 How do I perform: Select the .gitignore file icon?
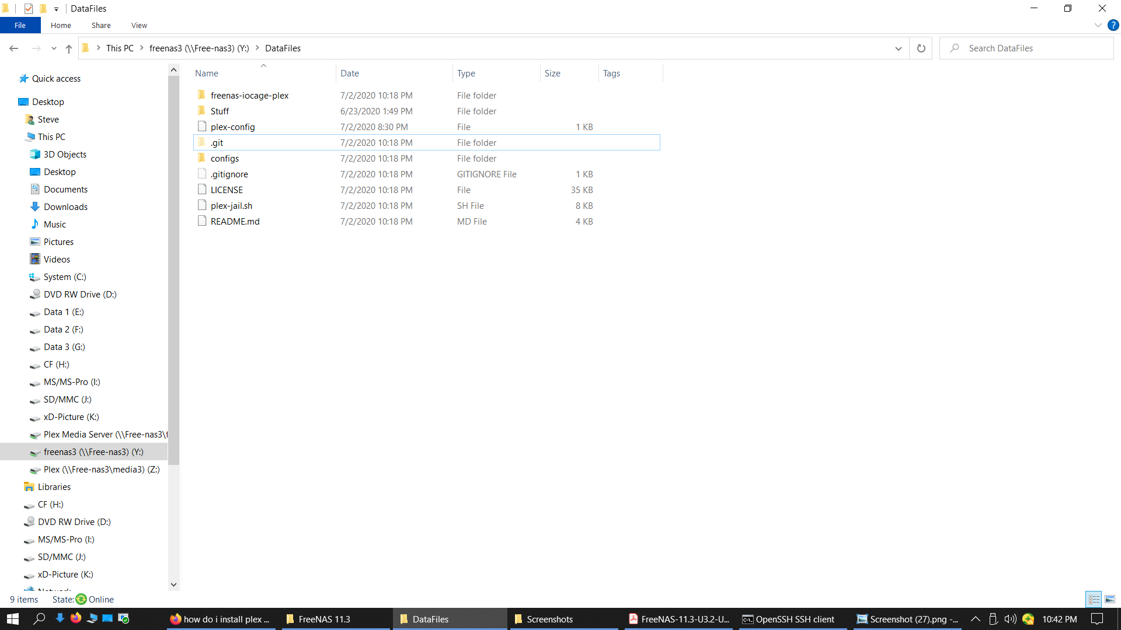coord(202,174)
